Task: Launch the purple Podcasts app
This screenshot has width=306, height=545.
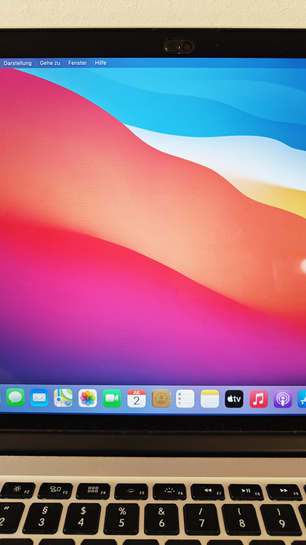Action: click(283, 399)
